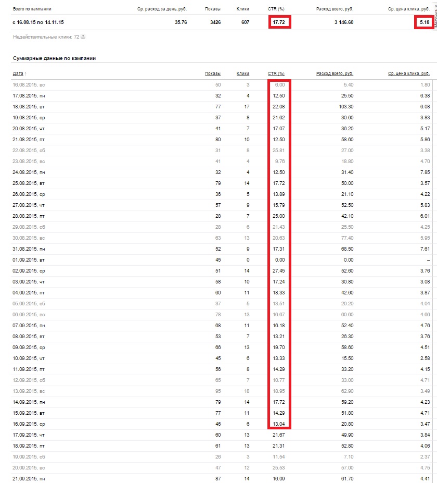
Task: Select date row 07.09.2015, пн
Action: tap(222, 325)
